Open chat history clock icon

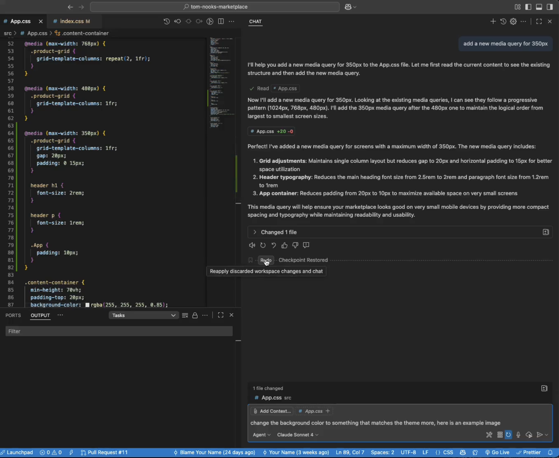pyautogui.click(x=503, y=21)
